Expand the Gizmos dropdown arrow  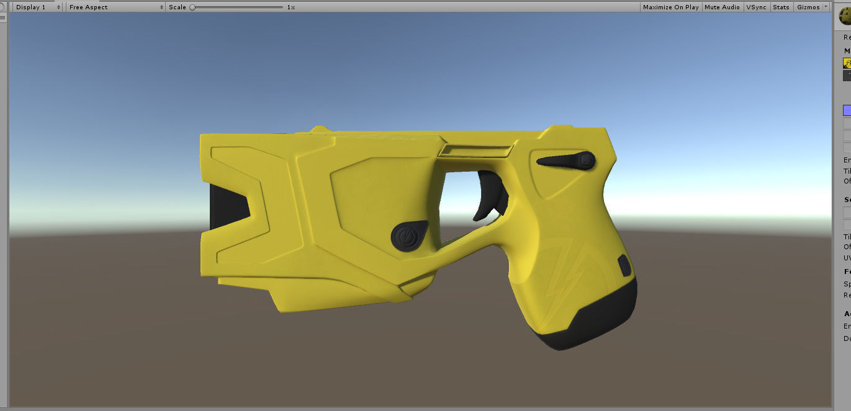pyautogui.click(x=826, y=7)
